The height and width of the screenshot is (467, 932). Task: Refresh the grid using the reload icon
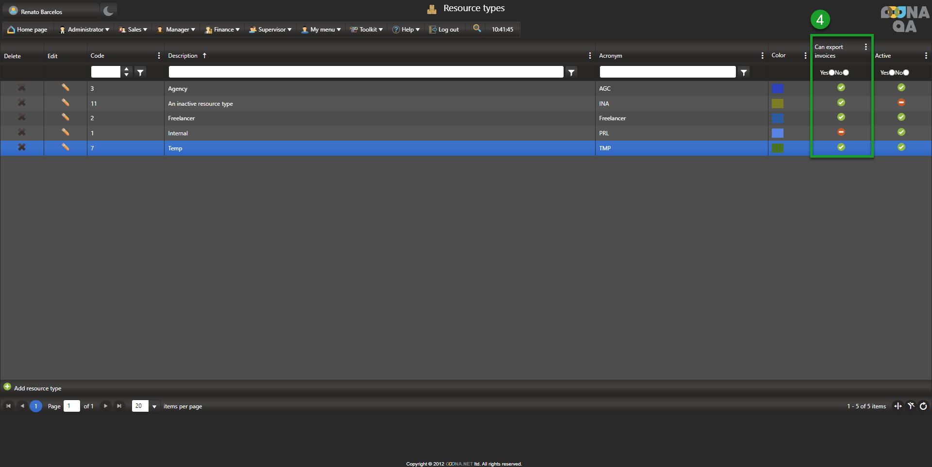(923, 406)
